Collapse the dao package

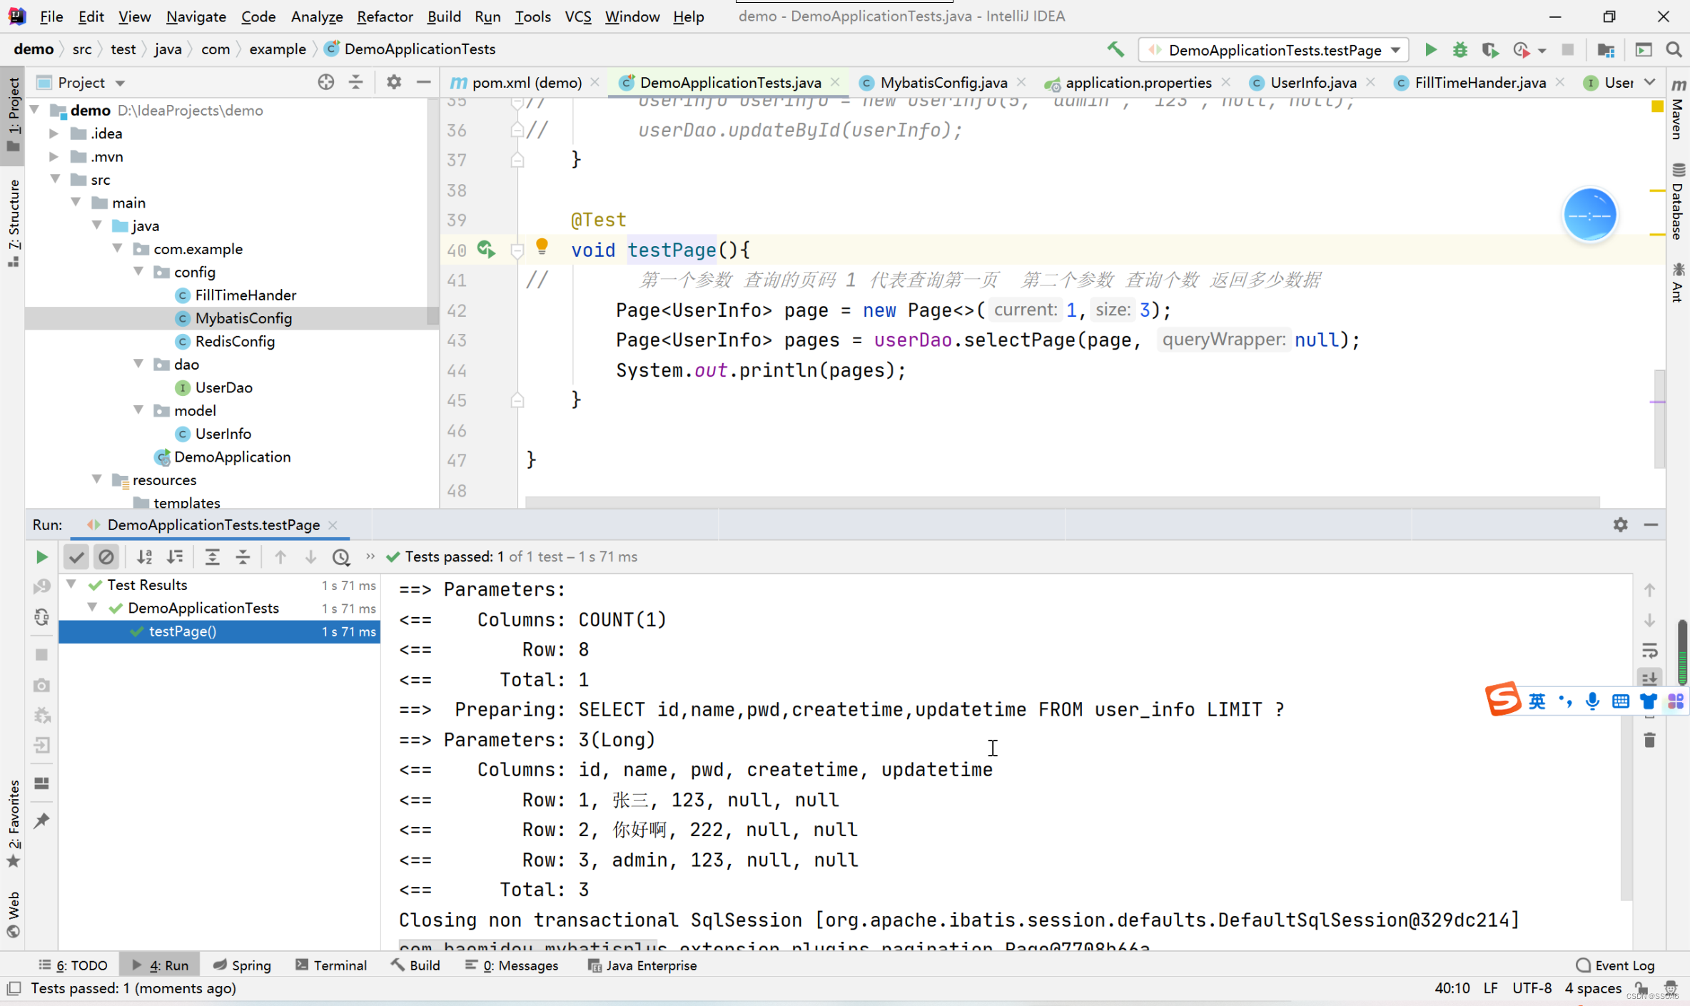[x=138, y=364]
